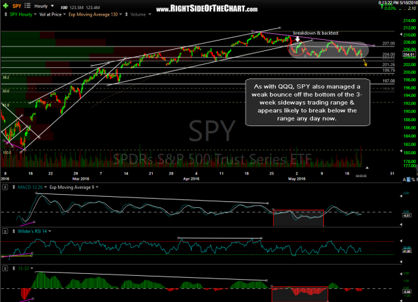This screenshot has width=418, height=302.
Task: Click the 50.0 Fibonacci level label
Action: pyautogui.click(x=6, y=91)
